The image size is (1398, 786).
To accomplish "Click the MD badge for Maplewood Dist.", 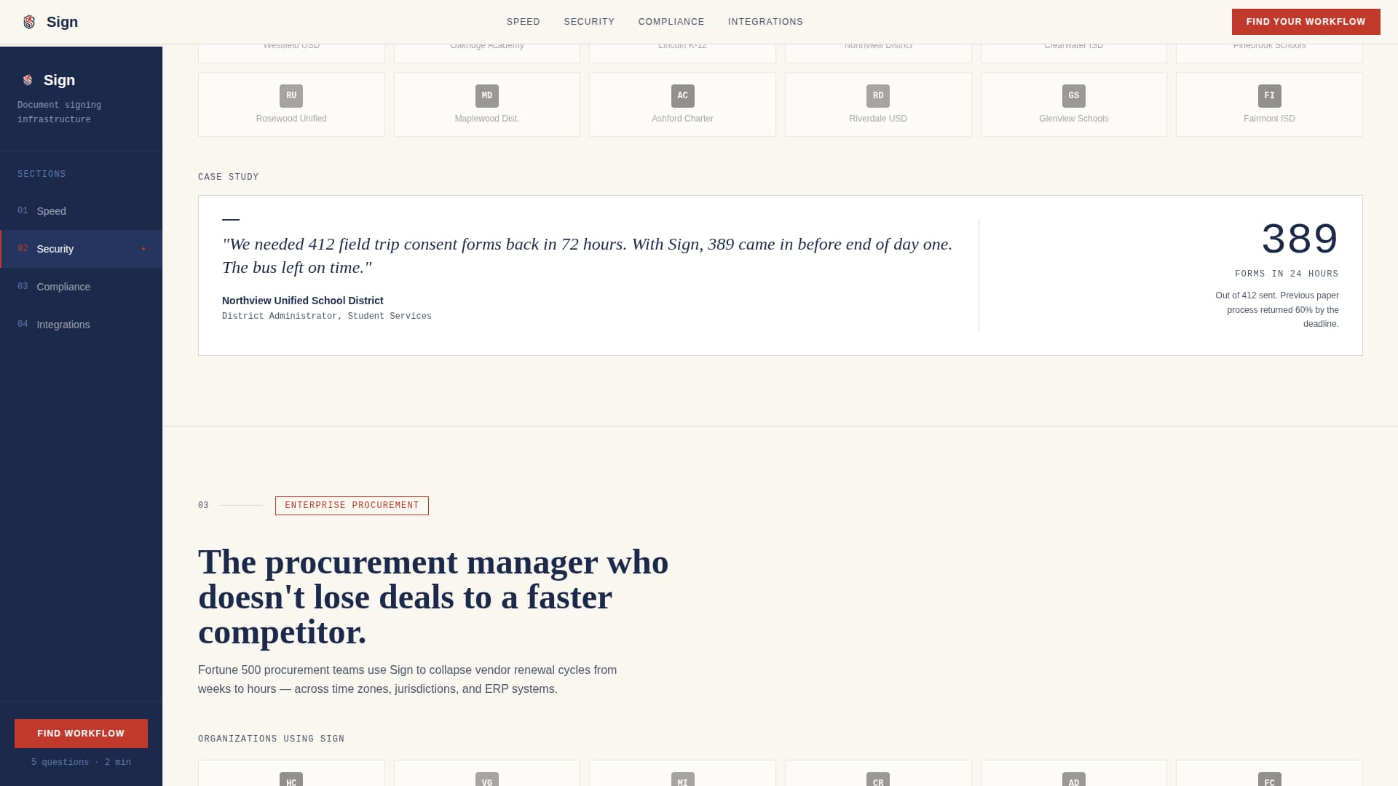I will coord(487,96).
